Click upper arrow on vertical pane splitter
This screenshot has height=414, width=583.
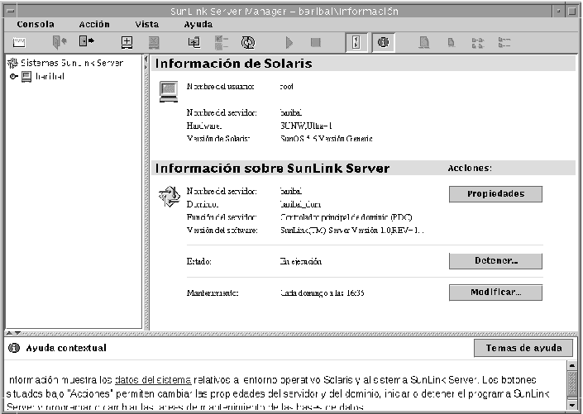pos(146,59)
